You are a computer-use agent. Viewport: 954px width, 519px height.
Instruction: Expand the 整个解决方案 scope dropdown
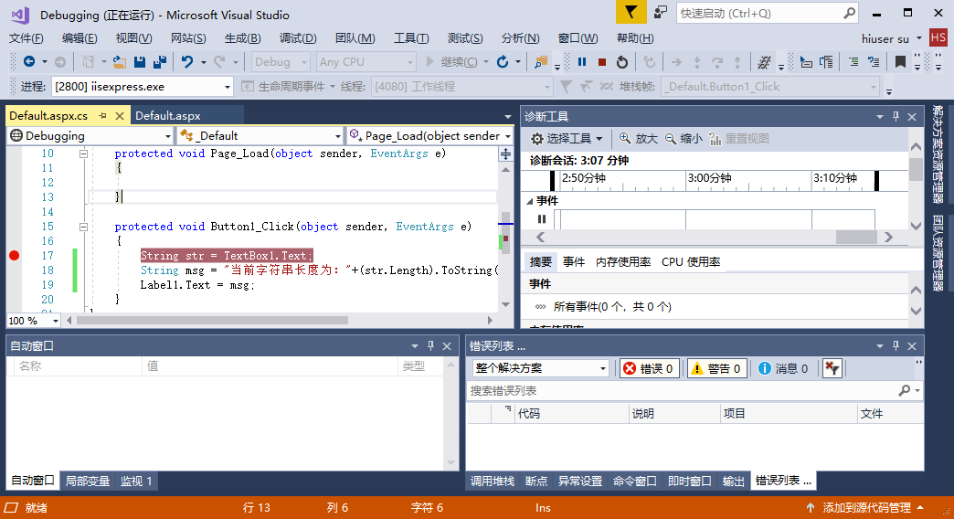pyautogui.click(x=539, y=368)
